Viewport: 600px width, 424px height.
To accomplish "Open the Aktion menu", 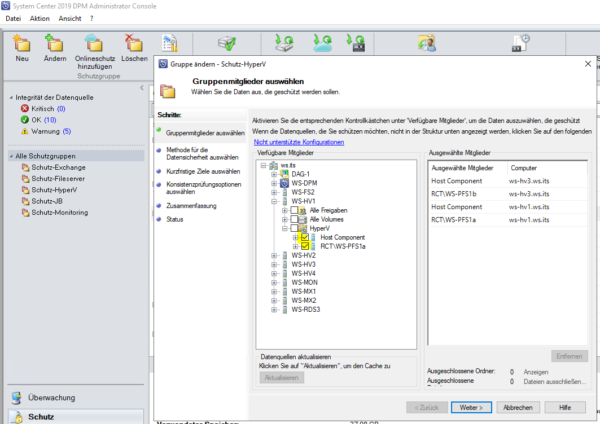I will 40,19.
